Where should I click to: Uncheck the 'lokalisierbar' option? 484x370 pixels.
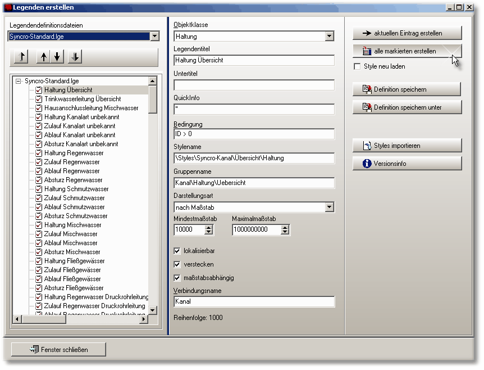178,251
